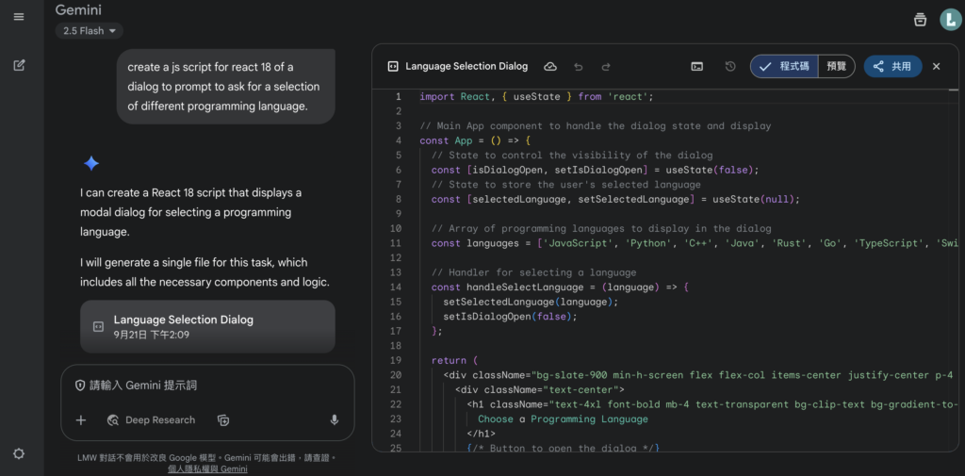Click the microphone voice input icon
965x476 pixels.
click(x=334, y=420)
